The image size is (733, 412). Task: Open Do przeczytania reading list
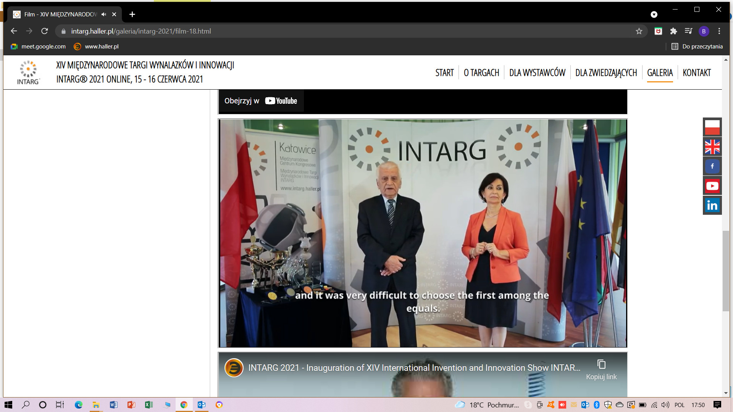(697, 47)
